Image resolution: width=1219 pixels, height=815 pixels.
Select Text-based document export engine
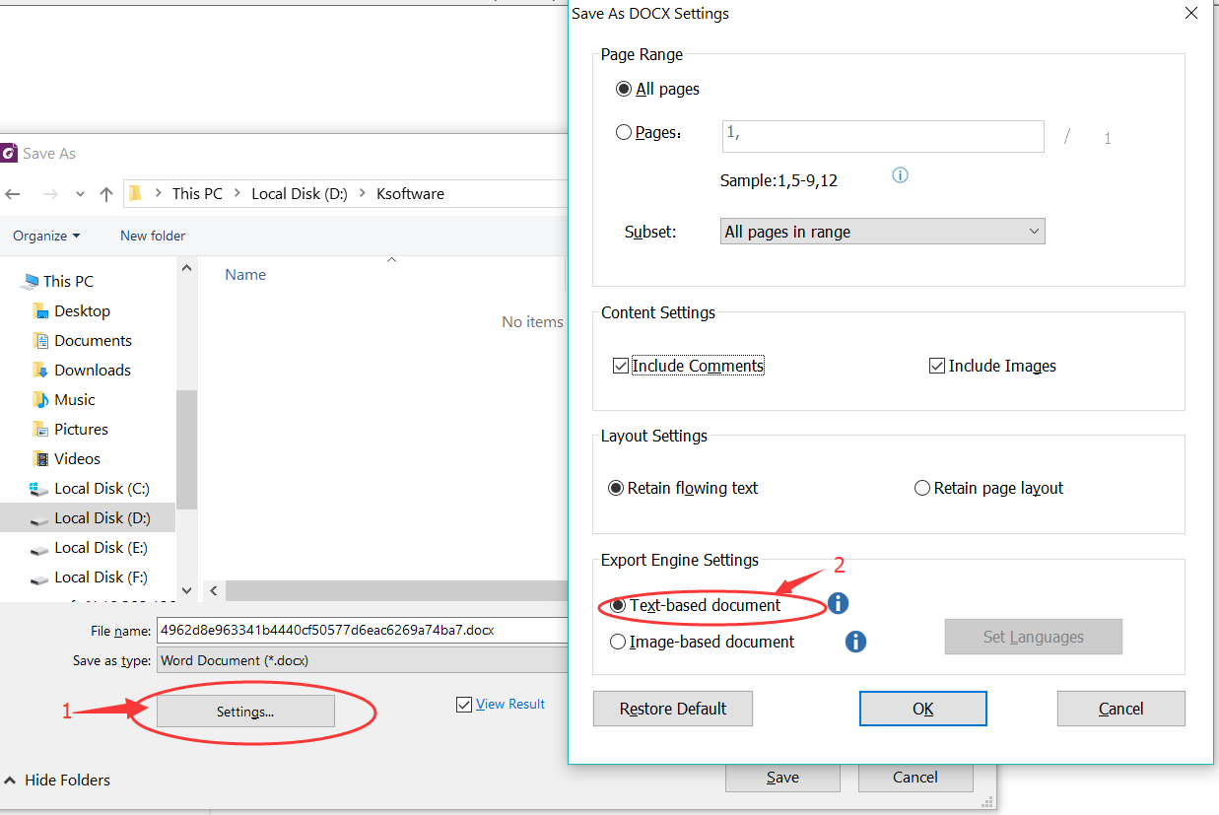[618, 605]
